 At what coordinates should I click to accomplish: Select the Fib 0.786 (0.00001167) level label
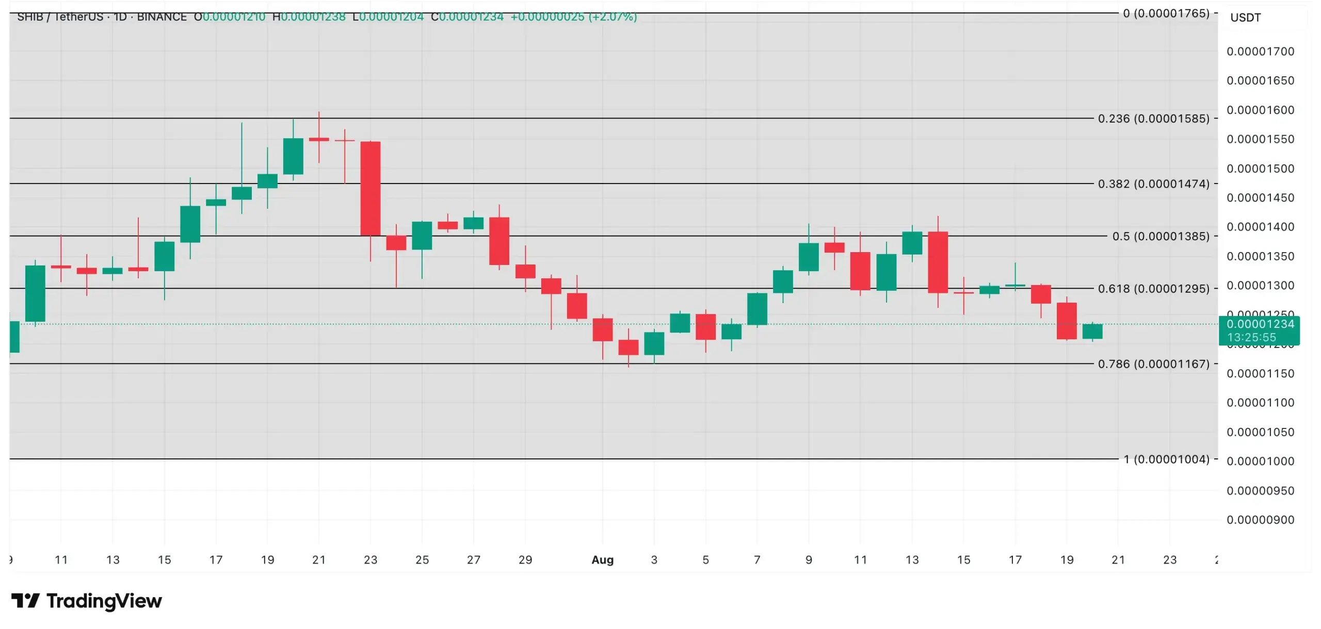pos(1153,364)
